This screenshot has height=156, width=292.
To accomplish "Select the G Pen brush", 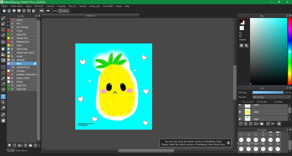I will pyautogui.click(x=22, y=31).
